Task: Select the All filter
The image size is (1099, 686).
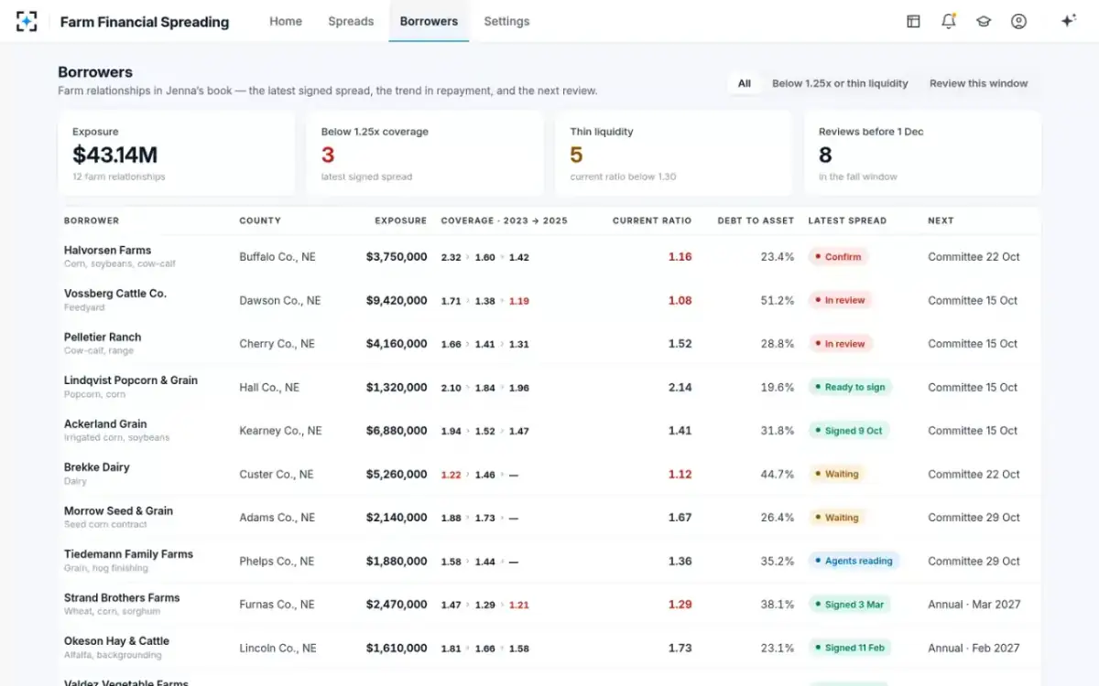Action: pyautogui.click(x=745, y=83)
